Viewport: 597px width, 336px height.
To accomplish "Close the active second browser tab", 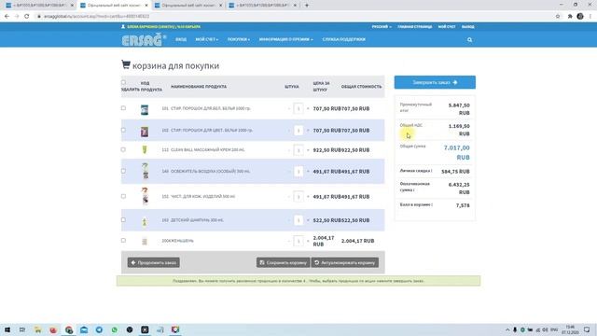I will 146,6.
